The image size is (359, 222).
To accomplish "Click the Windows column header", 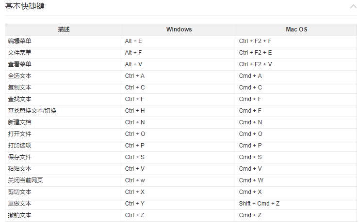I will point(179,30).
